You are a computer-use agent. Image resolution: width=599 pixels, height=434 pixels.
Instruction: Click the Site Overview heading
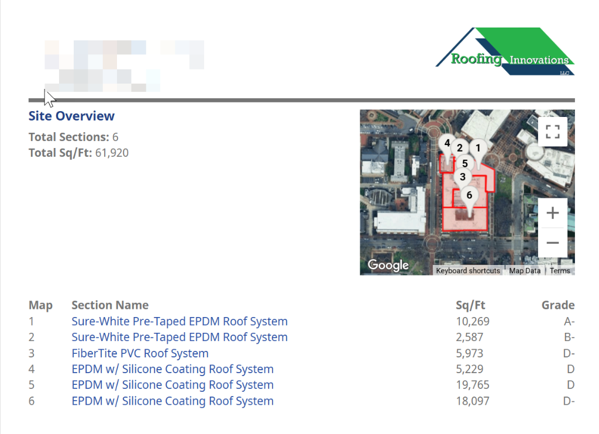(x=71, y=116)
